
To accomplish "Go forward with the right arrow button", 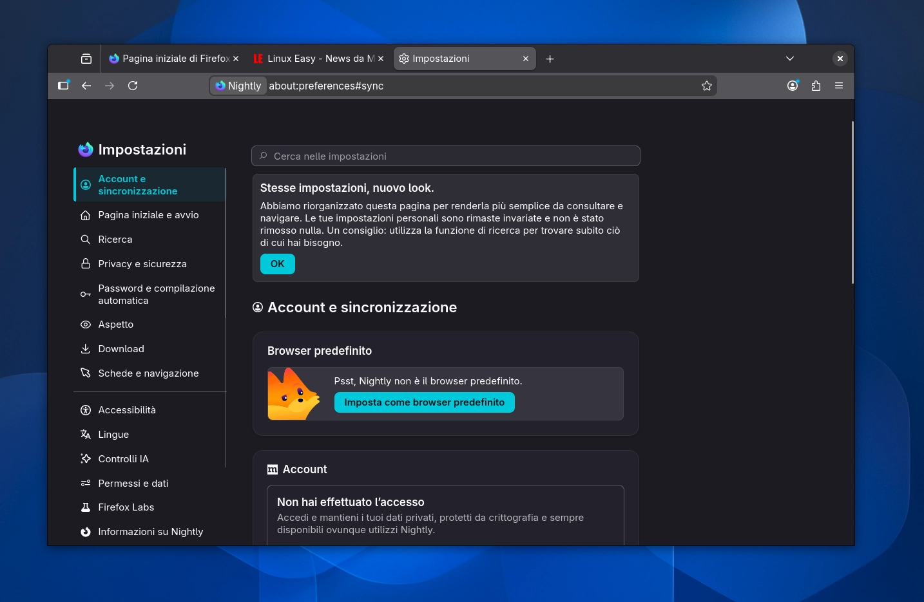I will click(110, 86).
